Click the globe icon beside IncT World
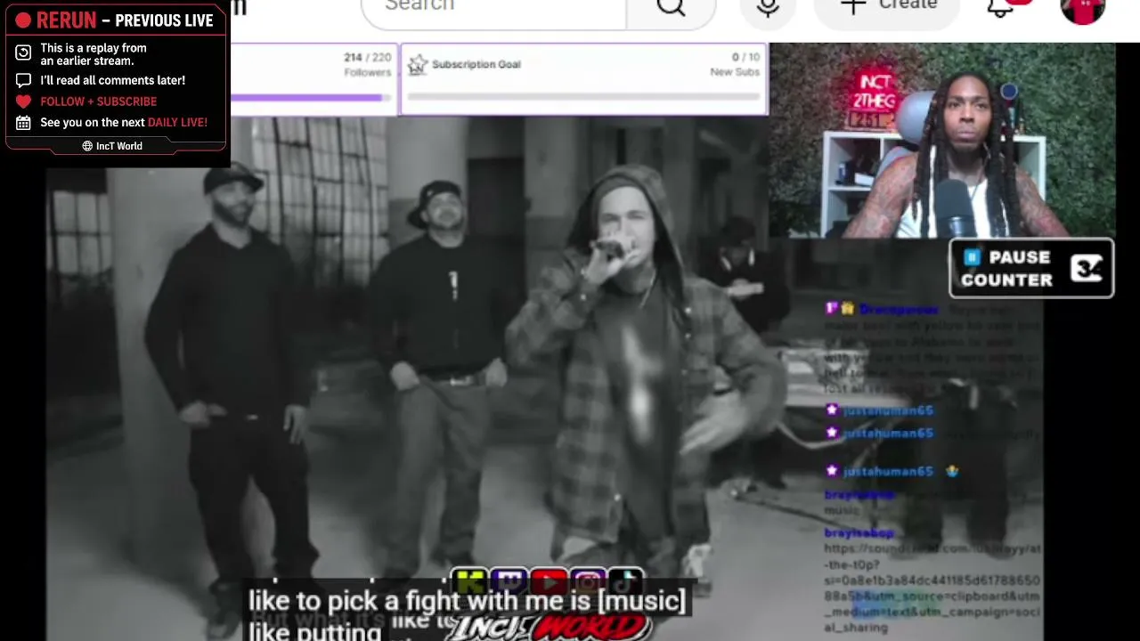The height and width of the screenshot is (641, 1140). tap(87, 146)
